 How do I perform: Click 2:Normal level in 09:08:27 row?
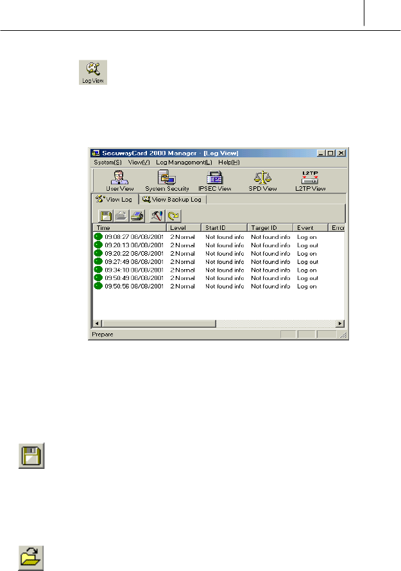click(x=182, y=237)
